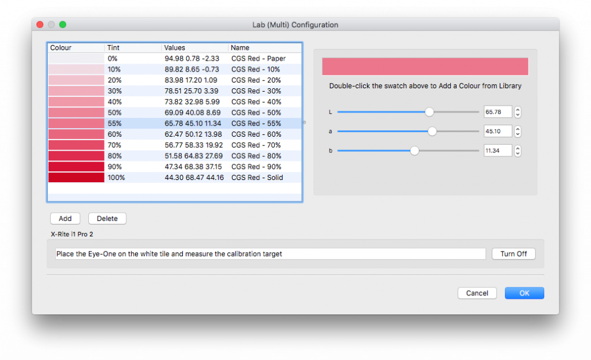Click the 100% tint swatch in the table
The height and width of the screenshot is (360, 591).
[x=76, y=178]
